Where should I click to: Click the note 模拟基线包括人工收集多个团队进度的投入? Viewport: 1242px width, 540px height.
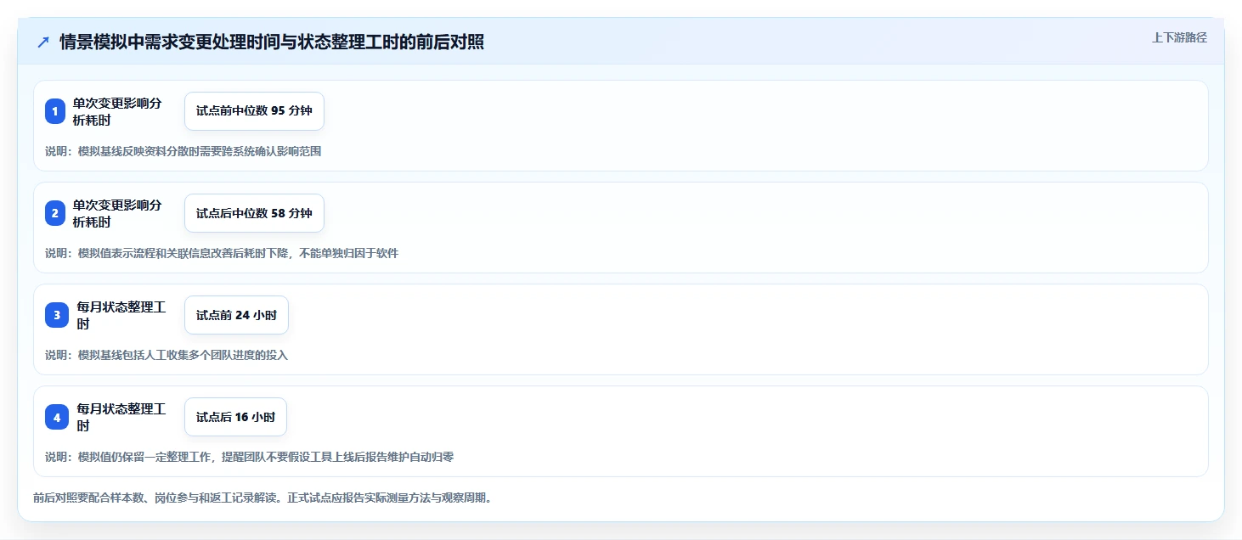(167, 355)
